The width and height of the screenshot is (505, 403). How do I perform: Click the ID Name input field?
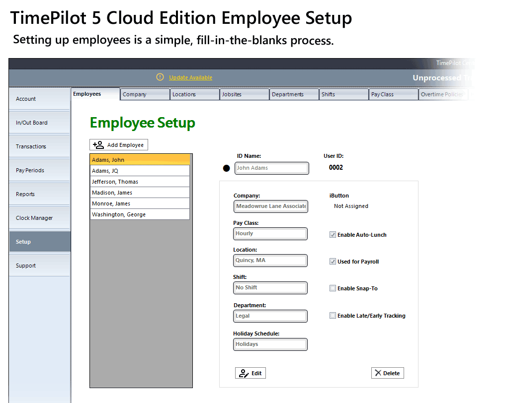pos(272,168)
